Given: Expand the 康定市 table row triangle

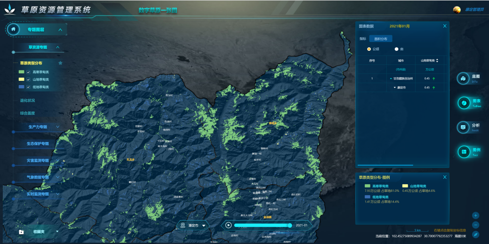Looking at the screenshot, I should tap(394, 88).
